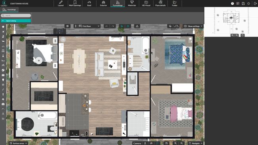Image resolution: width=258 pixels, height=145 pixels.
Task: Click the Open Catalog button
Action: [16, 21]
